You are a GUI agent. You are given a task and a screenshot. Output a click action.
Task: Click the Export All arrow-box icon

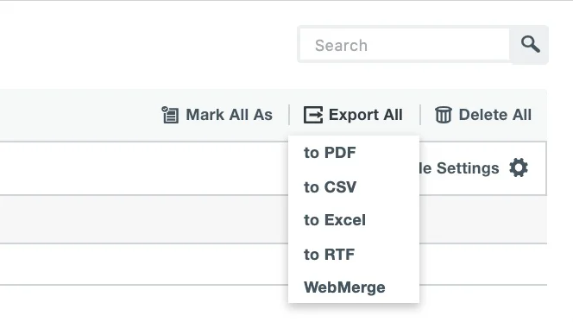(313, 115)
